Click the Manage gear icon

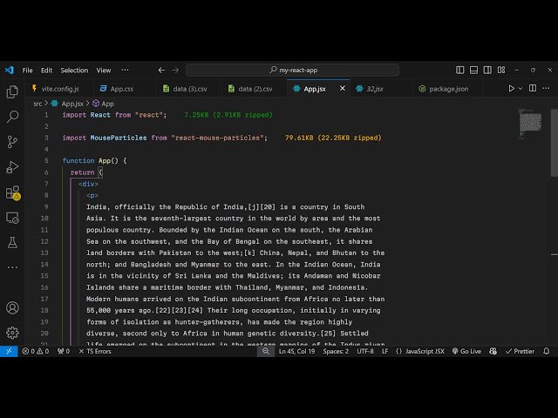[x=12, y=333]
